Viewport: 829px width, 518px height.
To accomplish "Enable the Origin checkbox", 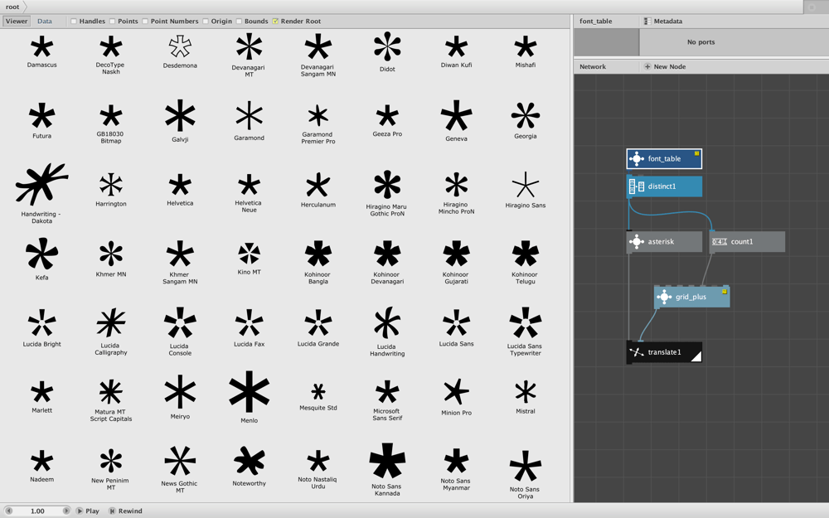I will (x=205, y=22).
